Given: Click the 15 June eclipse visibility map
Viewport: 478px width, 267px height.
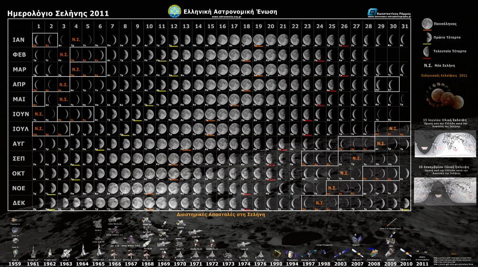Looking at the screenshot, I should (x=445, y=144).
